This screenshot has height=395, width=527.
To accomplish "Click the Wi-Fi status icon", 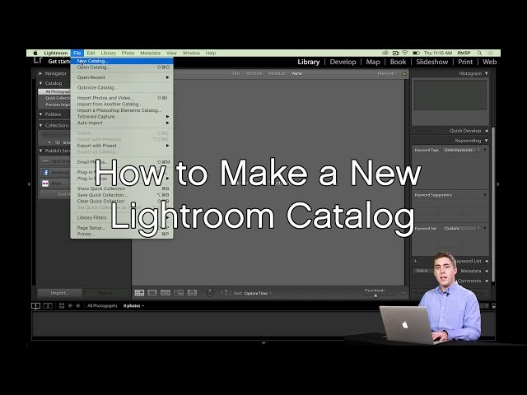I will click(405, 53).
